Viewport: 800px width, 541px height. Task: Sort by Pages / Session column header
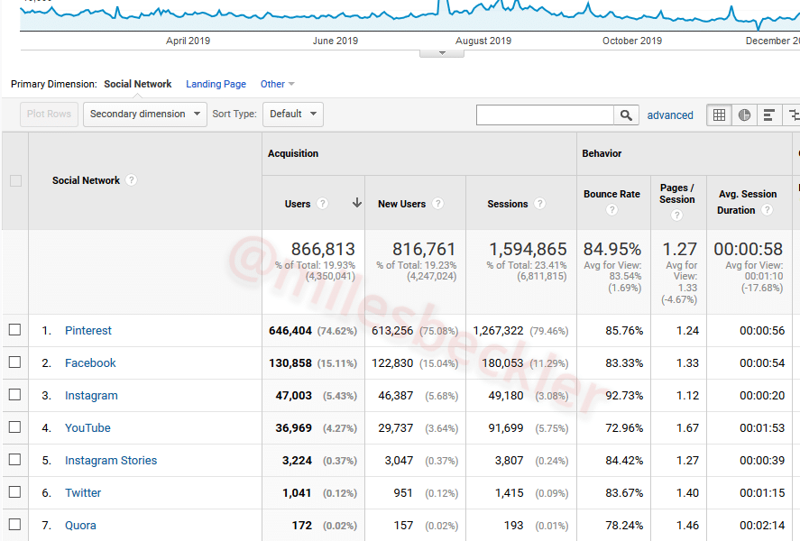point(677,194)
